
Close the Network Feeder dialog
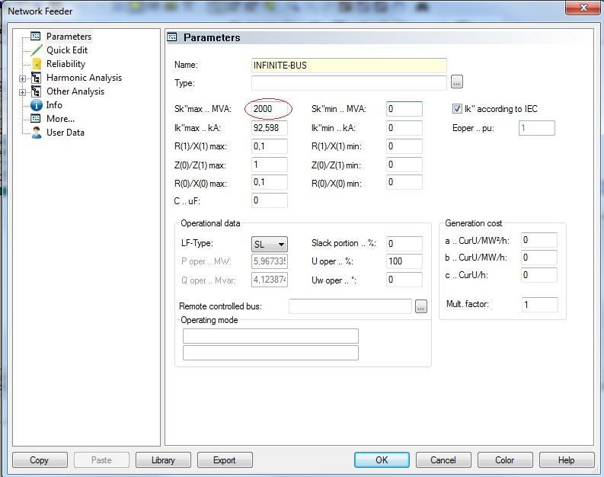point(583,8)
